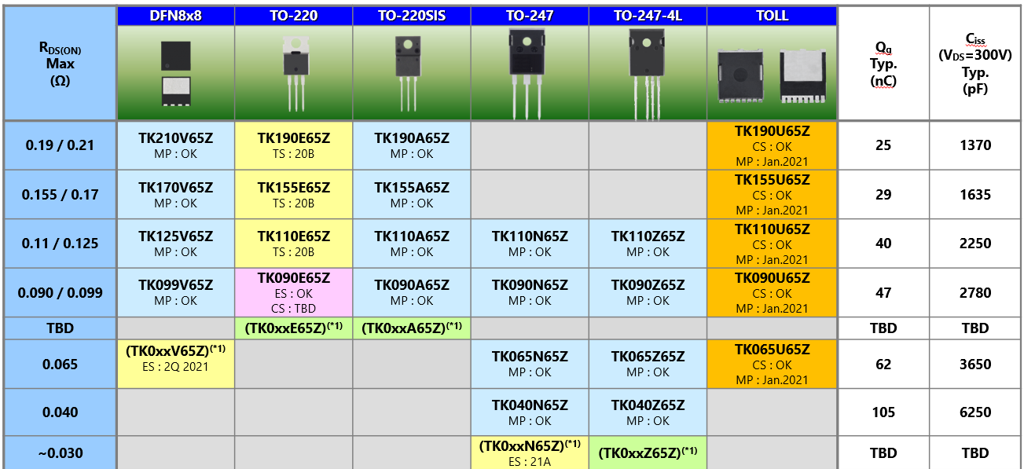Click the DFN8x8 package image

click(175, 73)
